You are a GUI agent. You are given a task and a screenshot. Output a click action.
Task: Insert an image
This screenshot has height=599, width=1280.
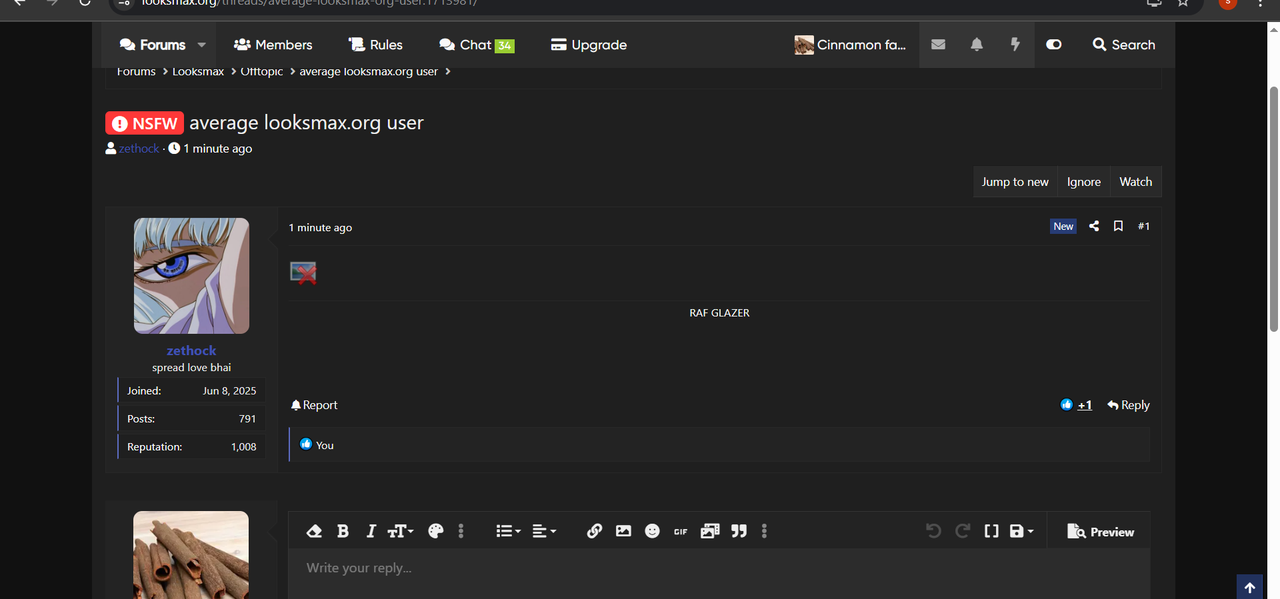click(x=623, y=531)
